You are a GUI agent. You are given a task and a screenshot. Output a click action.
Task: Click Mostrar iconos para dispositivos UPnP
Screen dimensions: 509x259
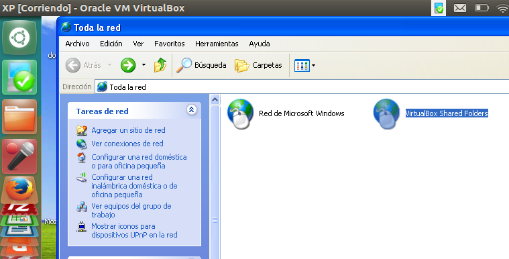pyautogui.click(x=134, y=230)
